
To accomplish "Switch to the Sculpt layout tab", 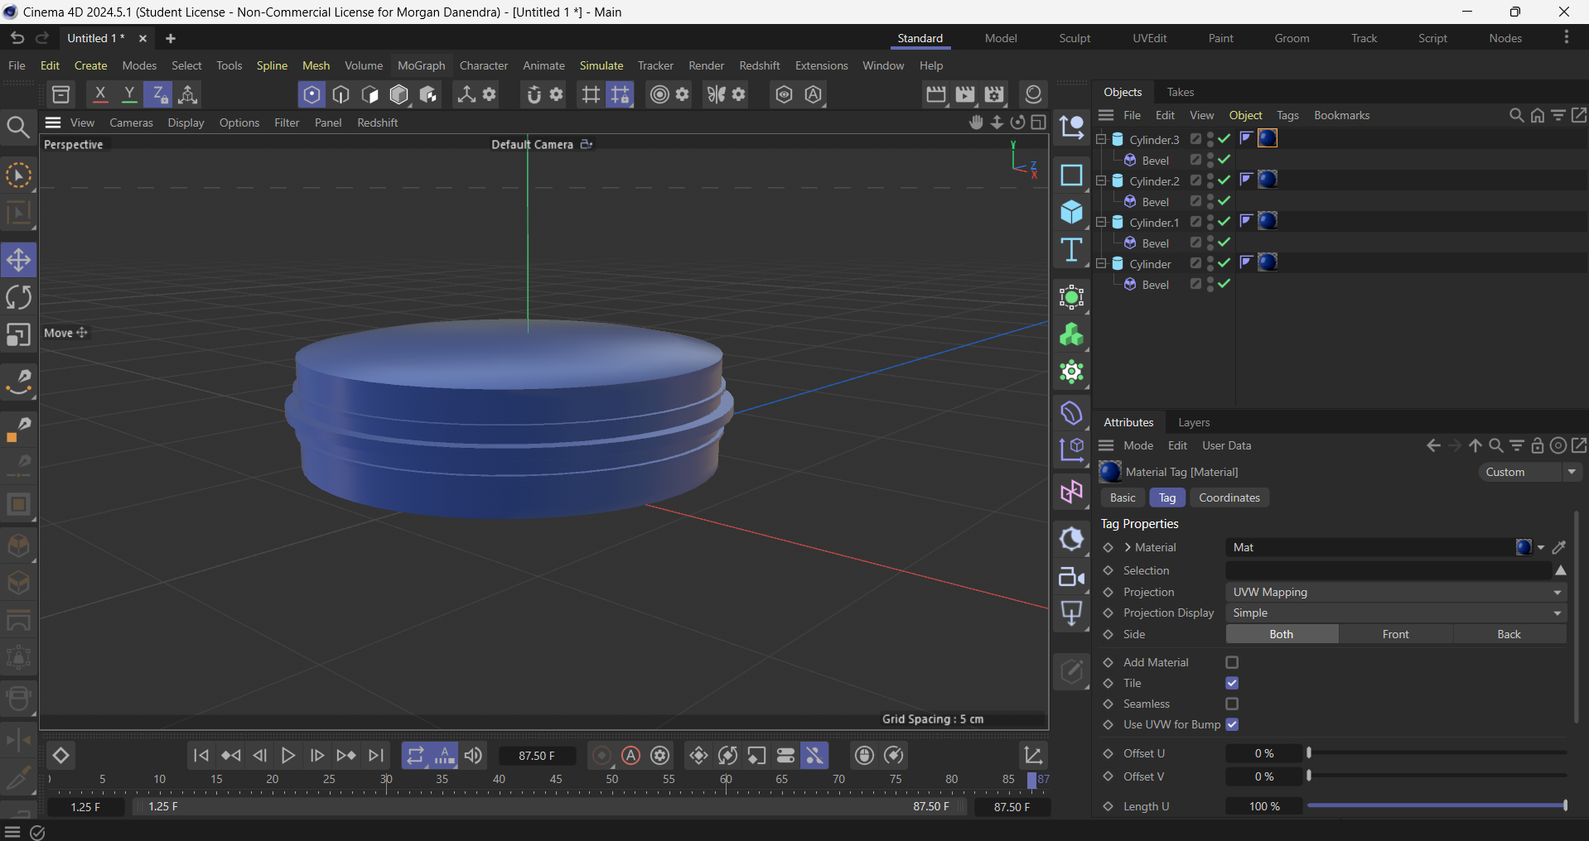I will pyautogui.click(x=1075, y=38).
